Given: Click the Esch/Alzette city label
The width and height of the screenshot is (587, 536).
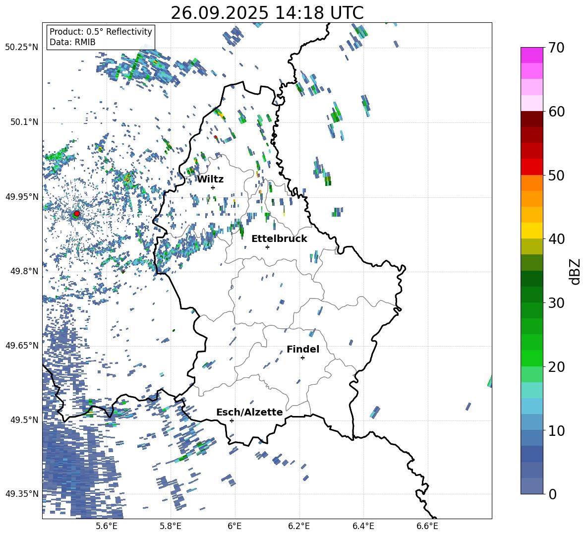Looking at the screenshot, I should pyautogui.click(x=250, y=412).
